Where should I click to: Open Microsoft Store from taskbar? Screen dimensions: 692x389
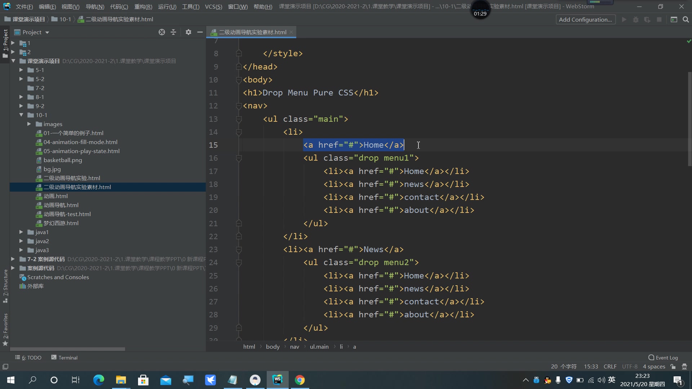click(143, 380)
